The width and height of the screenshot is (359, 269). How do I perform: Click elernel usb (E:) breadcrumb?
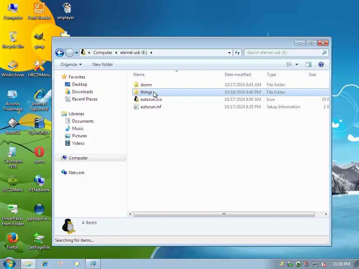click(x=134, y=53)
